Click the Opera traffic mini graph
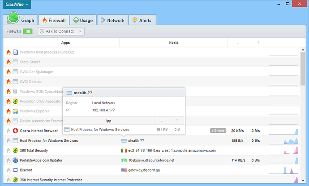 click(283, 131)
